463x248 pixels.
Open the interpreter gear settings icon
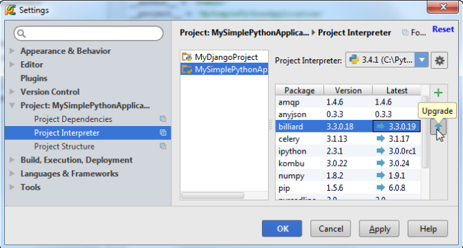point(440,61)
